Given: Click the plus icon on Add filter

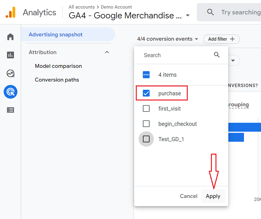Looking at the screenshot, I should (232, 39).
